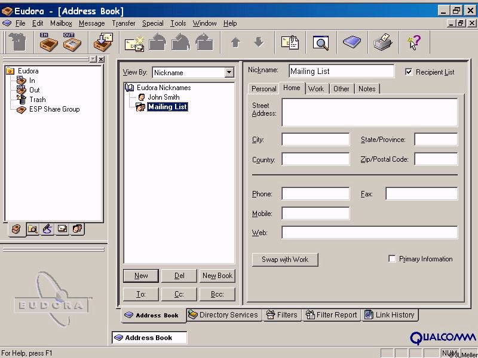Click into the Nickname text field

[x=341, y=71]
